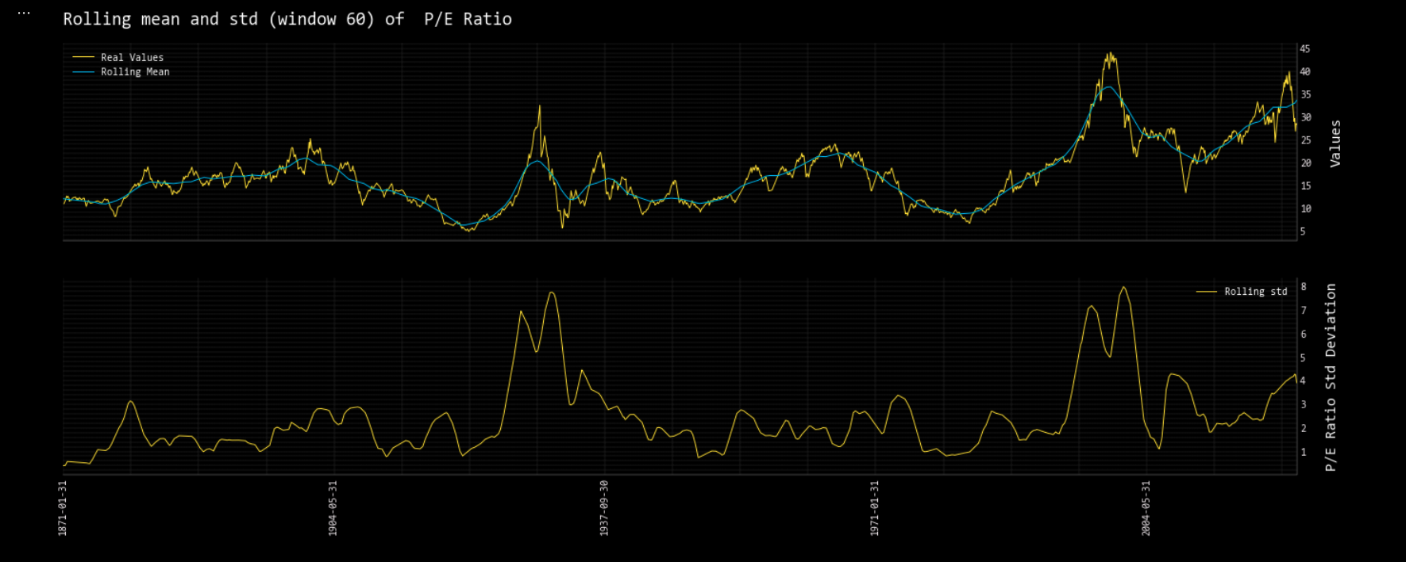Click the '1971-01-31' x-axis date label
1406x562 pixels.
coord(874,508)
